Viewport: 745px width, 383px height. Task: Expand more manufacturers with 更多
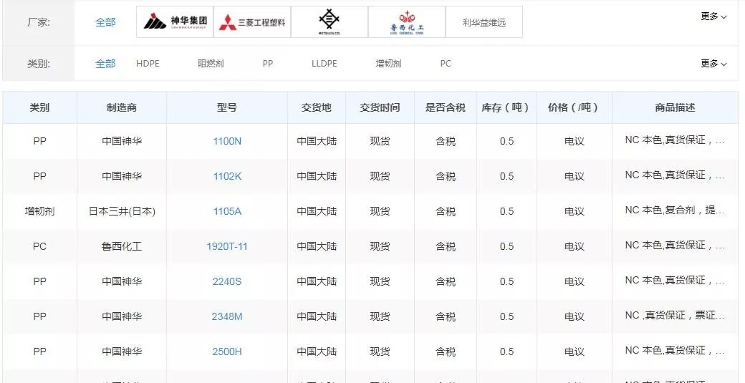(713, 16)
